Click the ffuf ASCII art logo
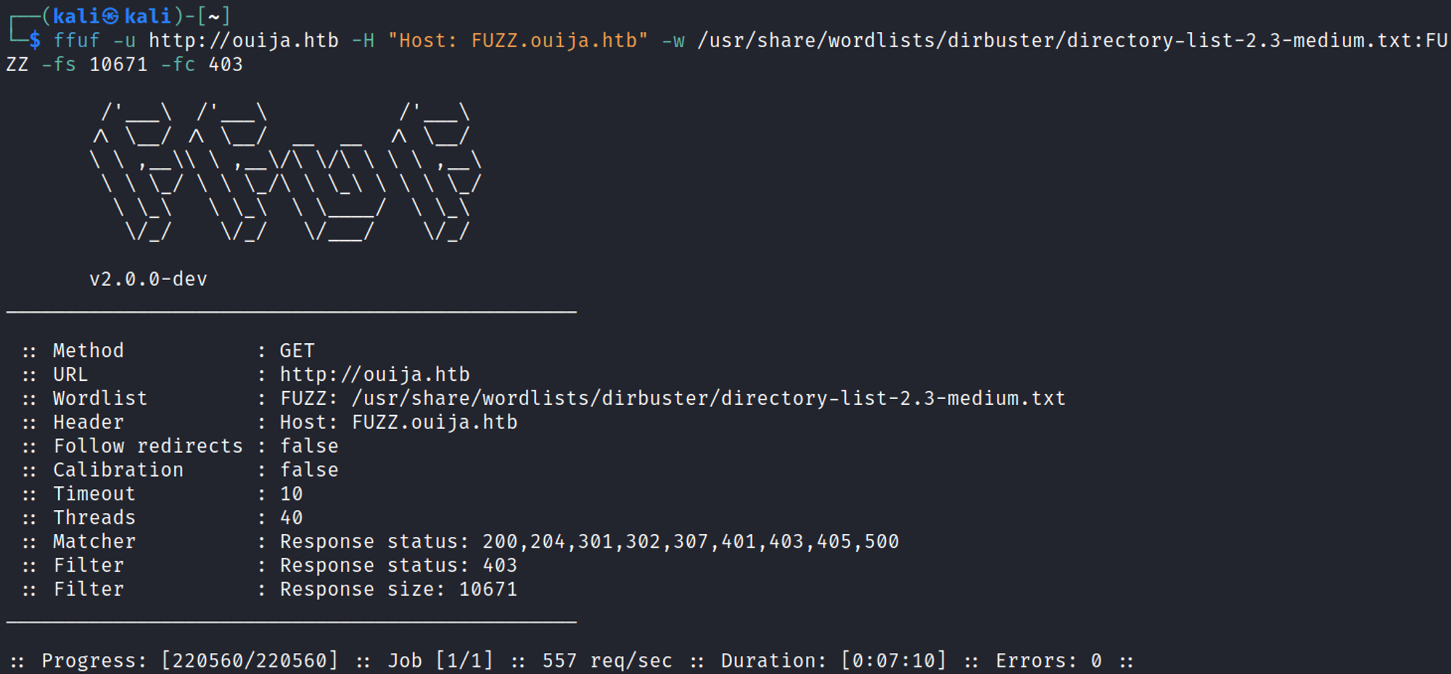The width and height of the screenshot is (1451, 674). 286,171
